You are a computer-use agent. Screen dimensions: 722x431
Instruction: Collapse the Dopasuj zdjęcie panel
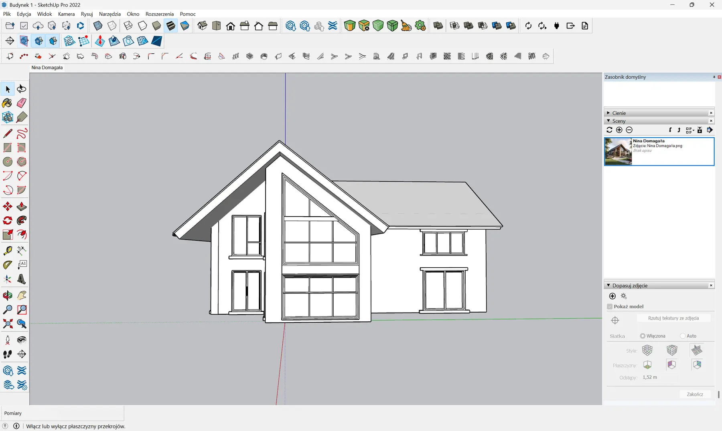[608, 285]
